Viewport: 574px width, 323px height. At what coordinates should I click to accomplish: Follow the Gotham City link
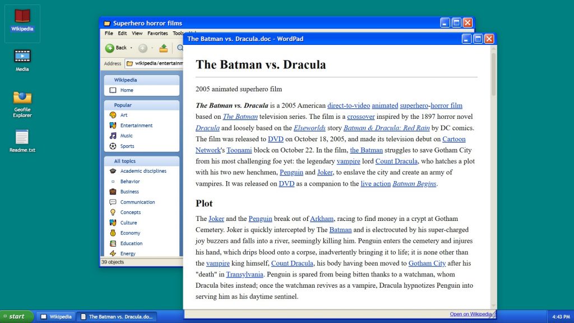(x=427, y=264)
